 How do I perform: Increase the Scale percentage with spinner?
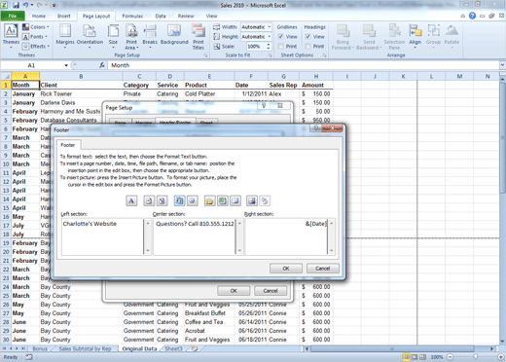[x=269, y=45]
